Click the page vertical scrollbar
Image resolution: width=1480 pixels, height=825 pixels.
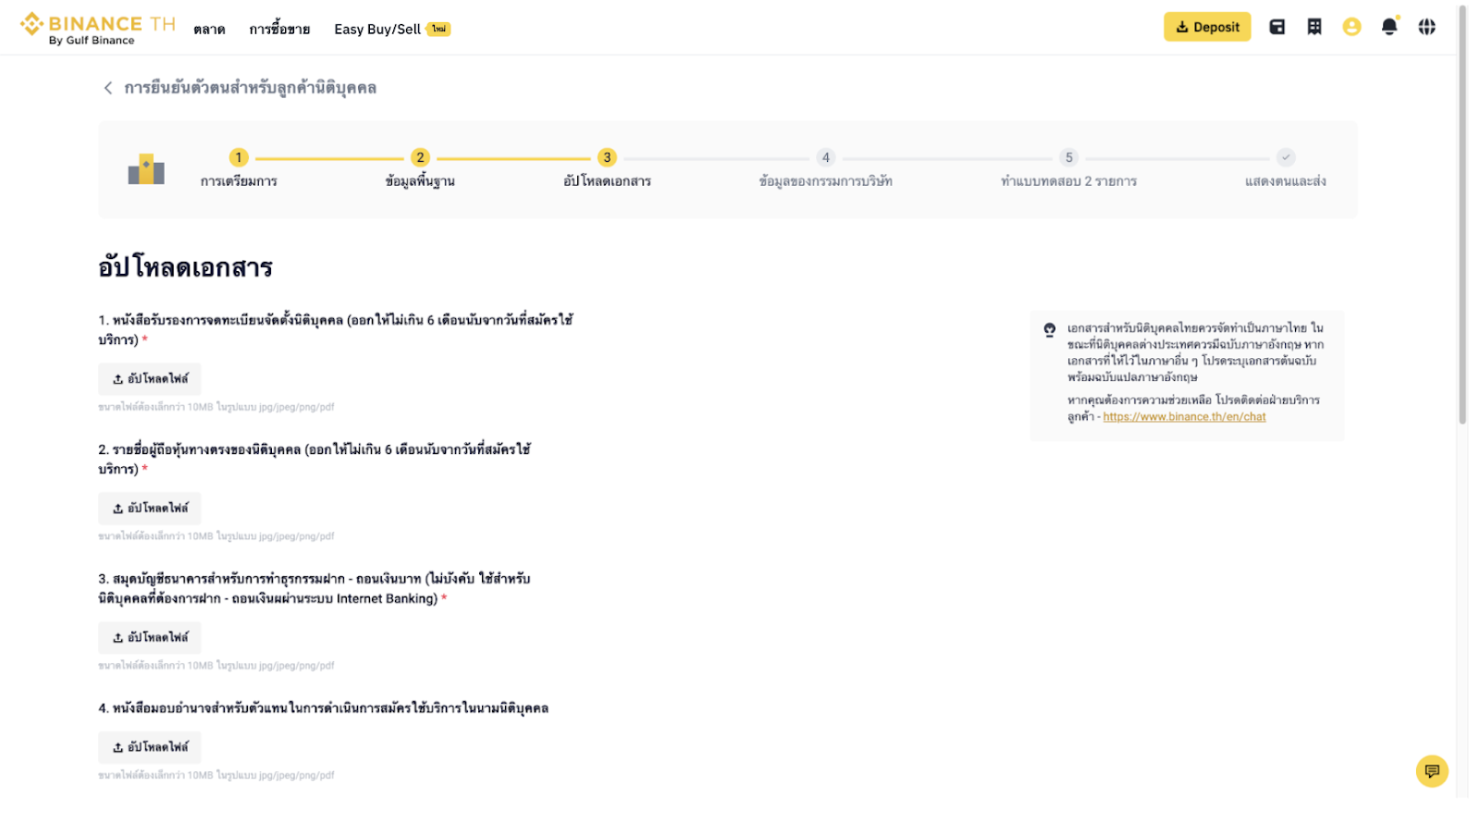[1462, 213]
